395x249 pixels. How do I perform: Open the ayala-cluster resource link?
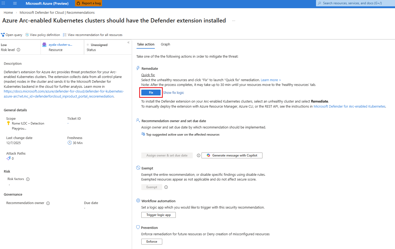[x=60, y=45]
